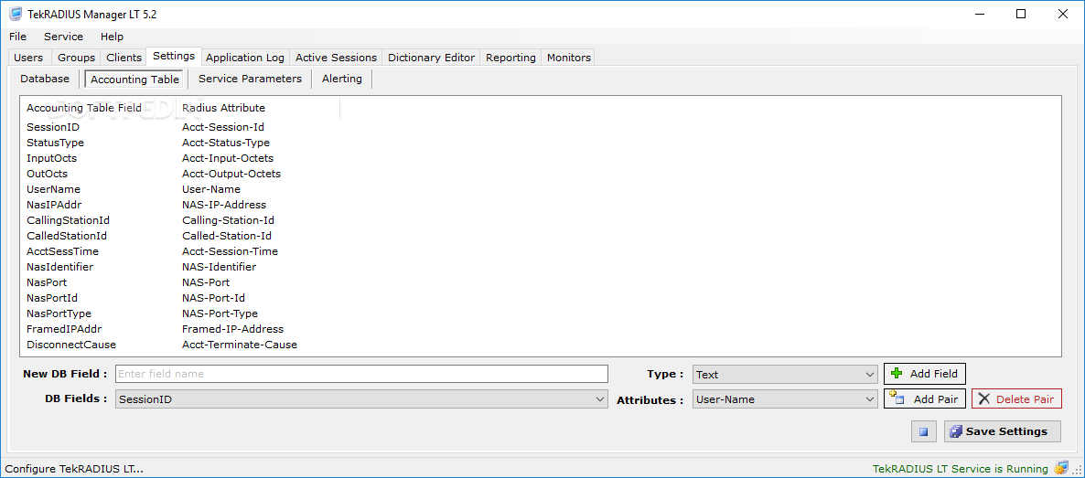The width and height of the screenshot is (1085, 478).
Task: Focus the New DB Field input
Action: (x=362, y=374)
